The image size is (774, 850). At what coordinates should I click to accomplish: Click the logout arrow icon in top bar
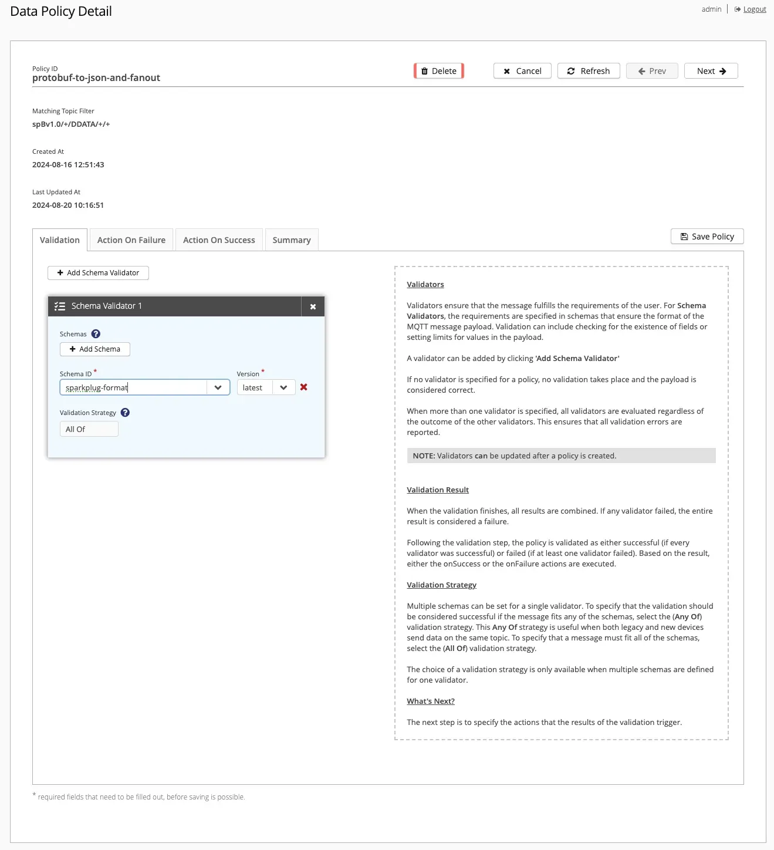[x=738, y=9]
